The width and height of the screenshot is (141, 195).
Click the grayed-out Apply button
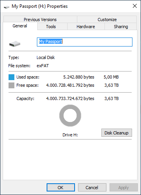(124, 188)
